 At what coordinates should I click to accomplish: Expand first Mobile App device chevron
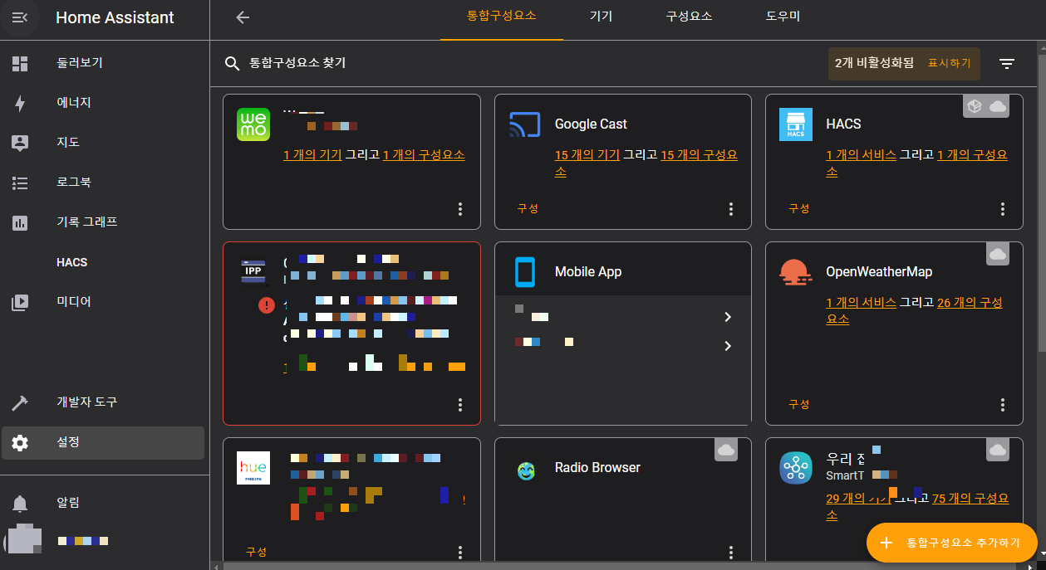click(x=728, y=317)
